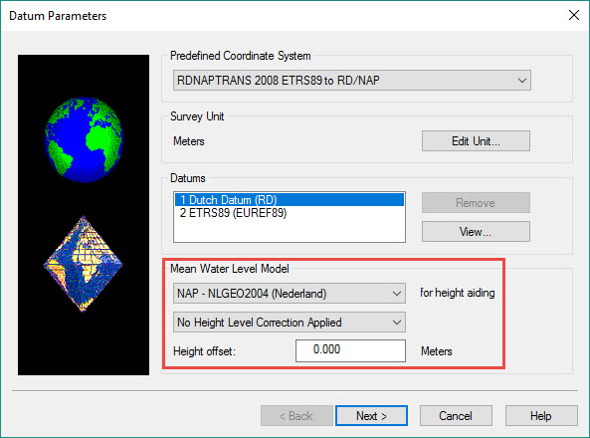The height and width of the screenshot is (438, 590).
Task: Click the Edit Unit button
Action: (x=476, y=141)
